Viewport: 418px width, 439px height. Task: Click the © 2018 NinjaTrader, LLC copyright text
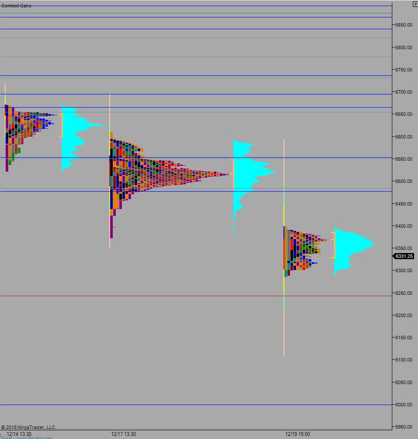coord(28,427)
